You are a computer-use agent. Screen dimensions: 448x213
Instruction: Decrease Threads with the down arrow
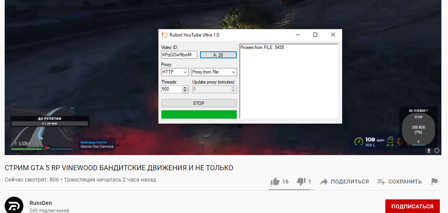coord(185,91)
